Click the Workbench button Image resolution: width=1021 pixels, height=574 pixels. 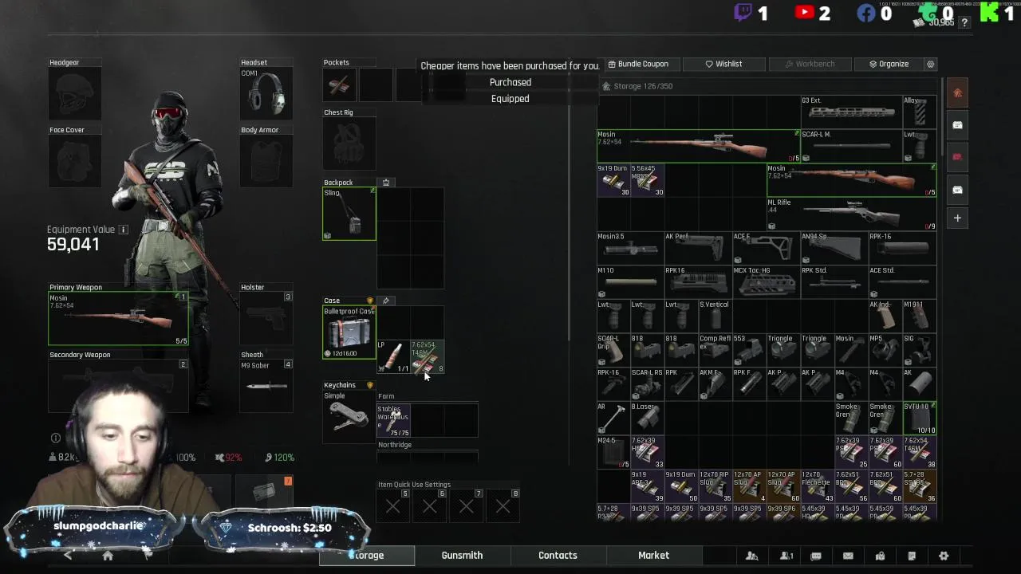click(810, 64)
